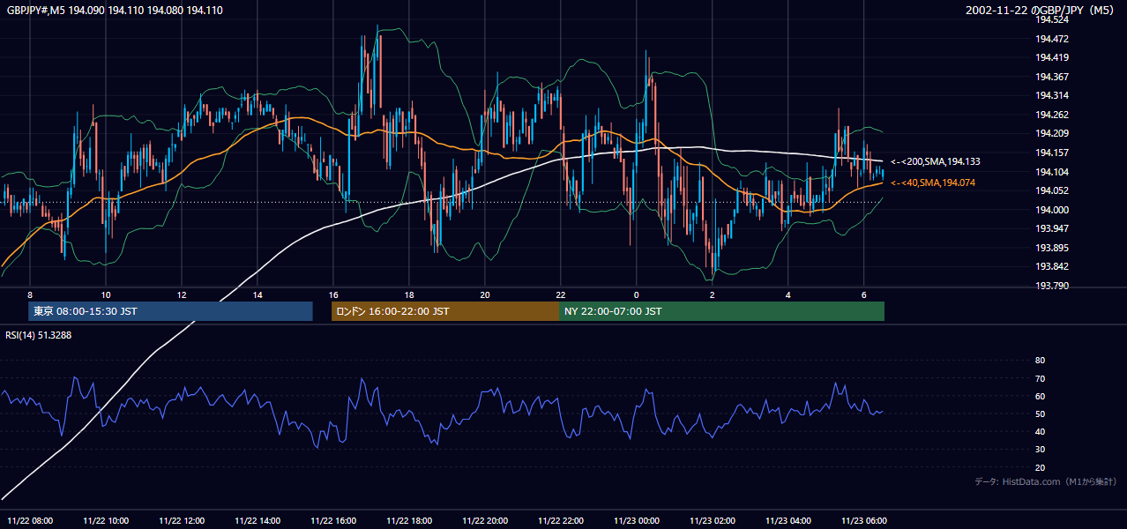Click the 40 SMA 194.074 label

[933, 183]
